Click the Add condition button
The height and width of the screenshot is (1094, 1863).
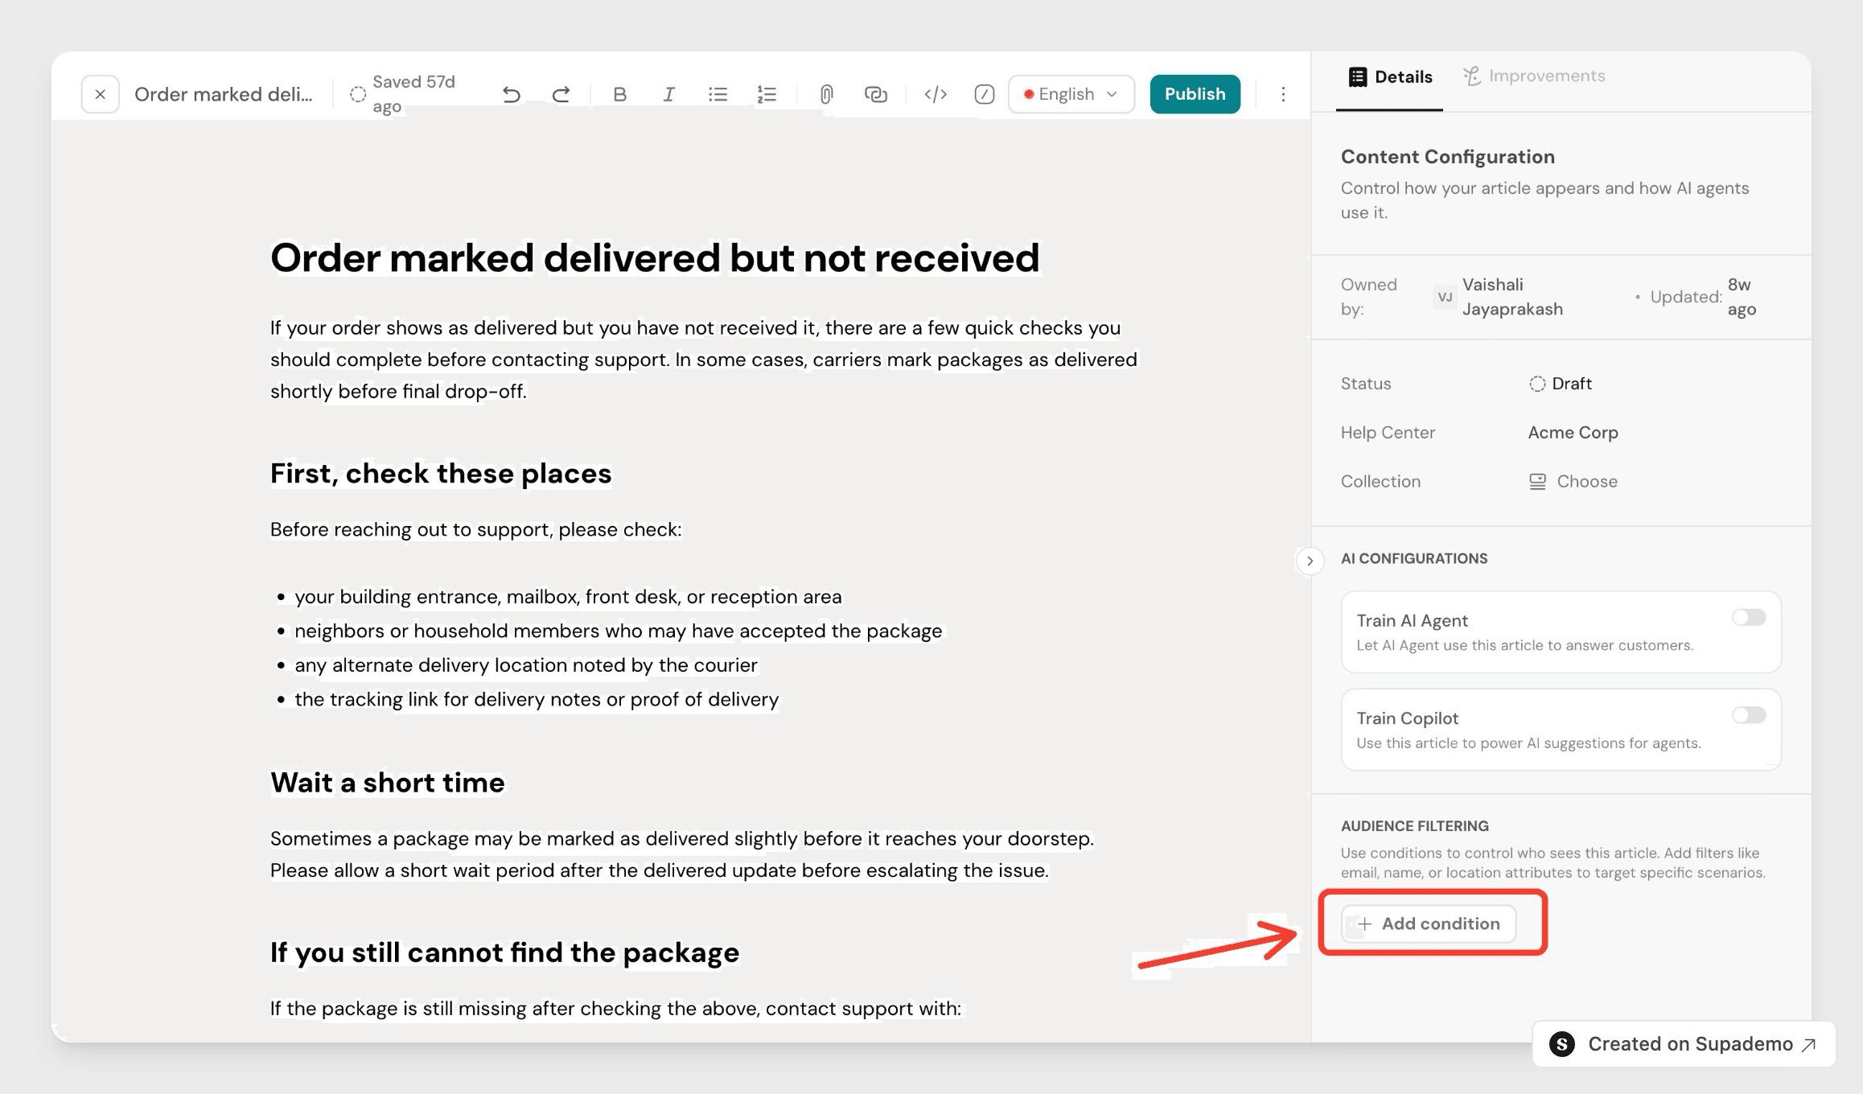click(1429, 923)
